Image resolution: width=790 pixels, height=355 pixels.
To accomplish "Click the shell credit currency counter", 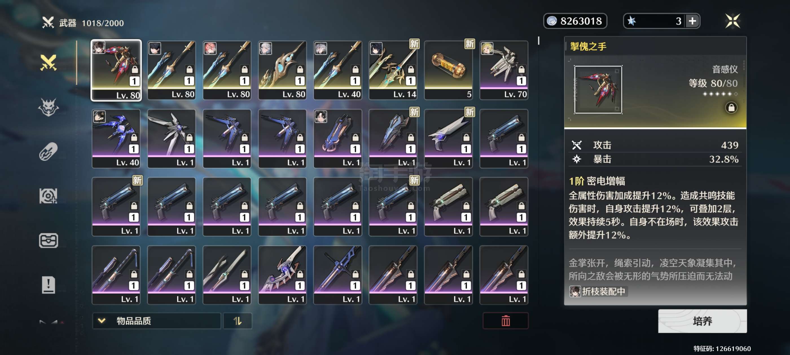I will pyautogui.click(x=575, y=21).
